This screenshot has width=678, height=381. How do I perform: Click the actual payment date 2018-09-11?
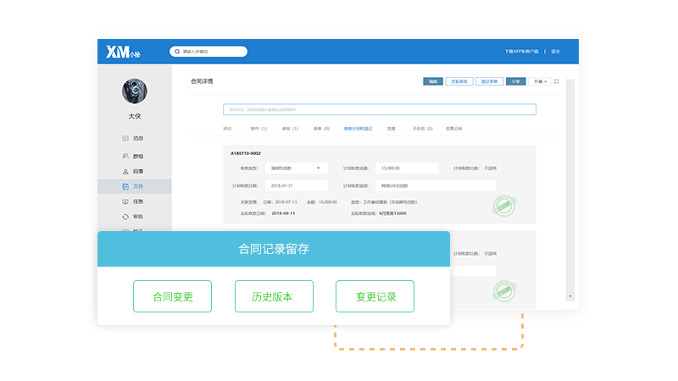[x=283, y=213]
